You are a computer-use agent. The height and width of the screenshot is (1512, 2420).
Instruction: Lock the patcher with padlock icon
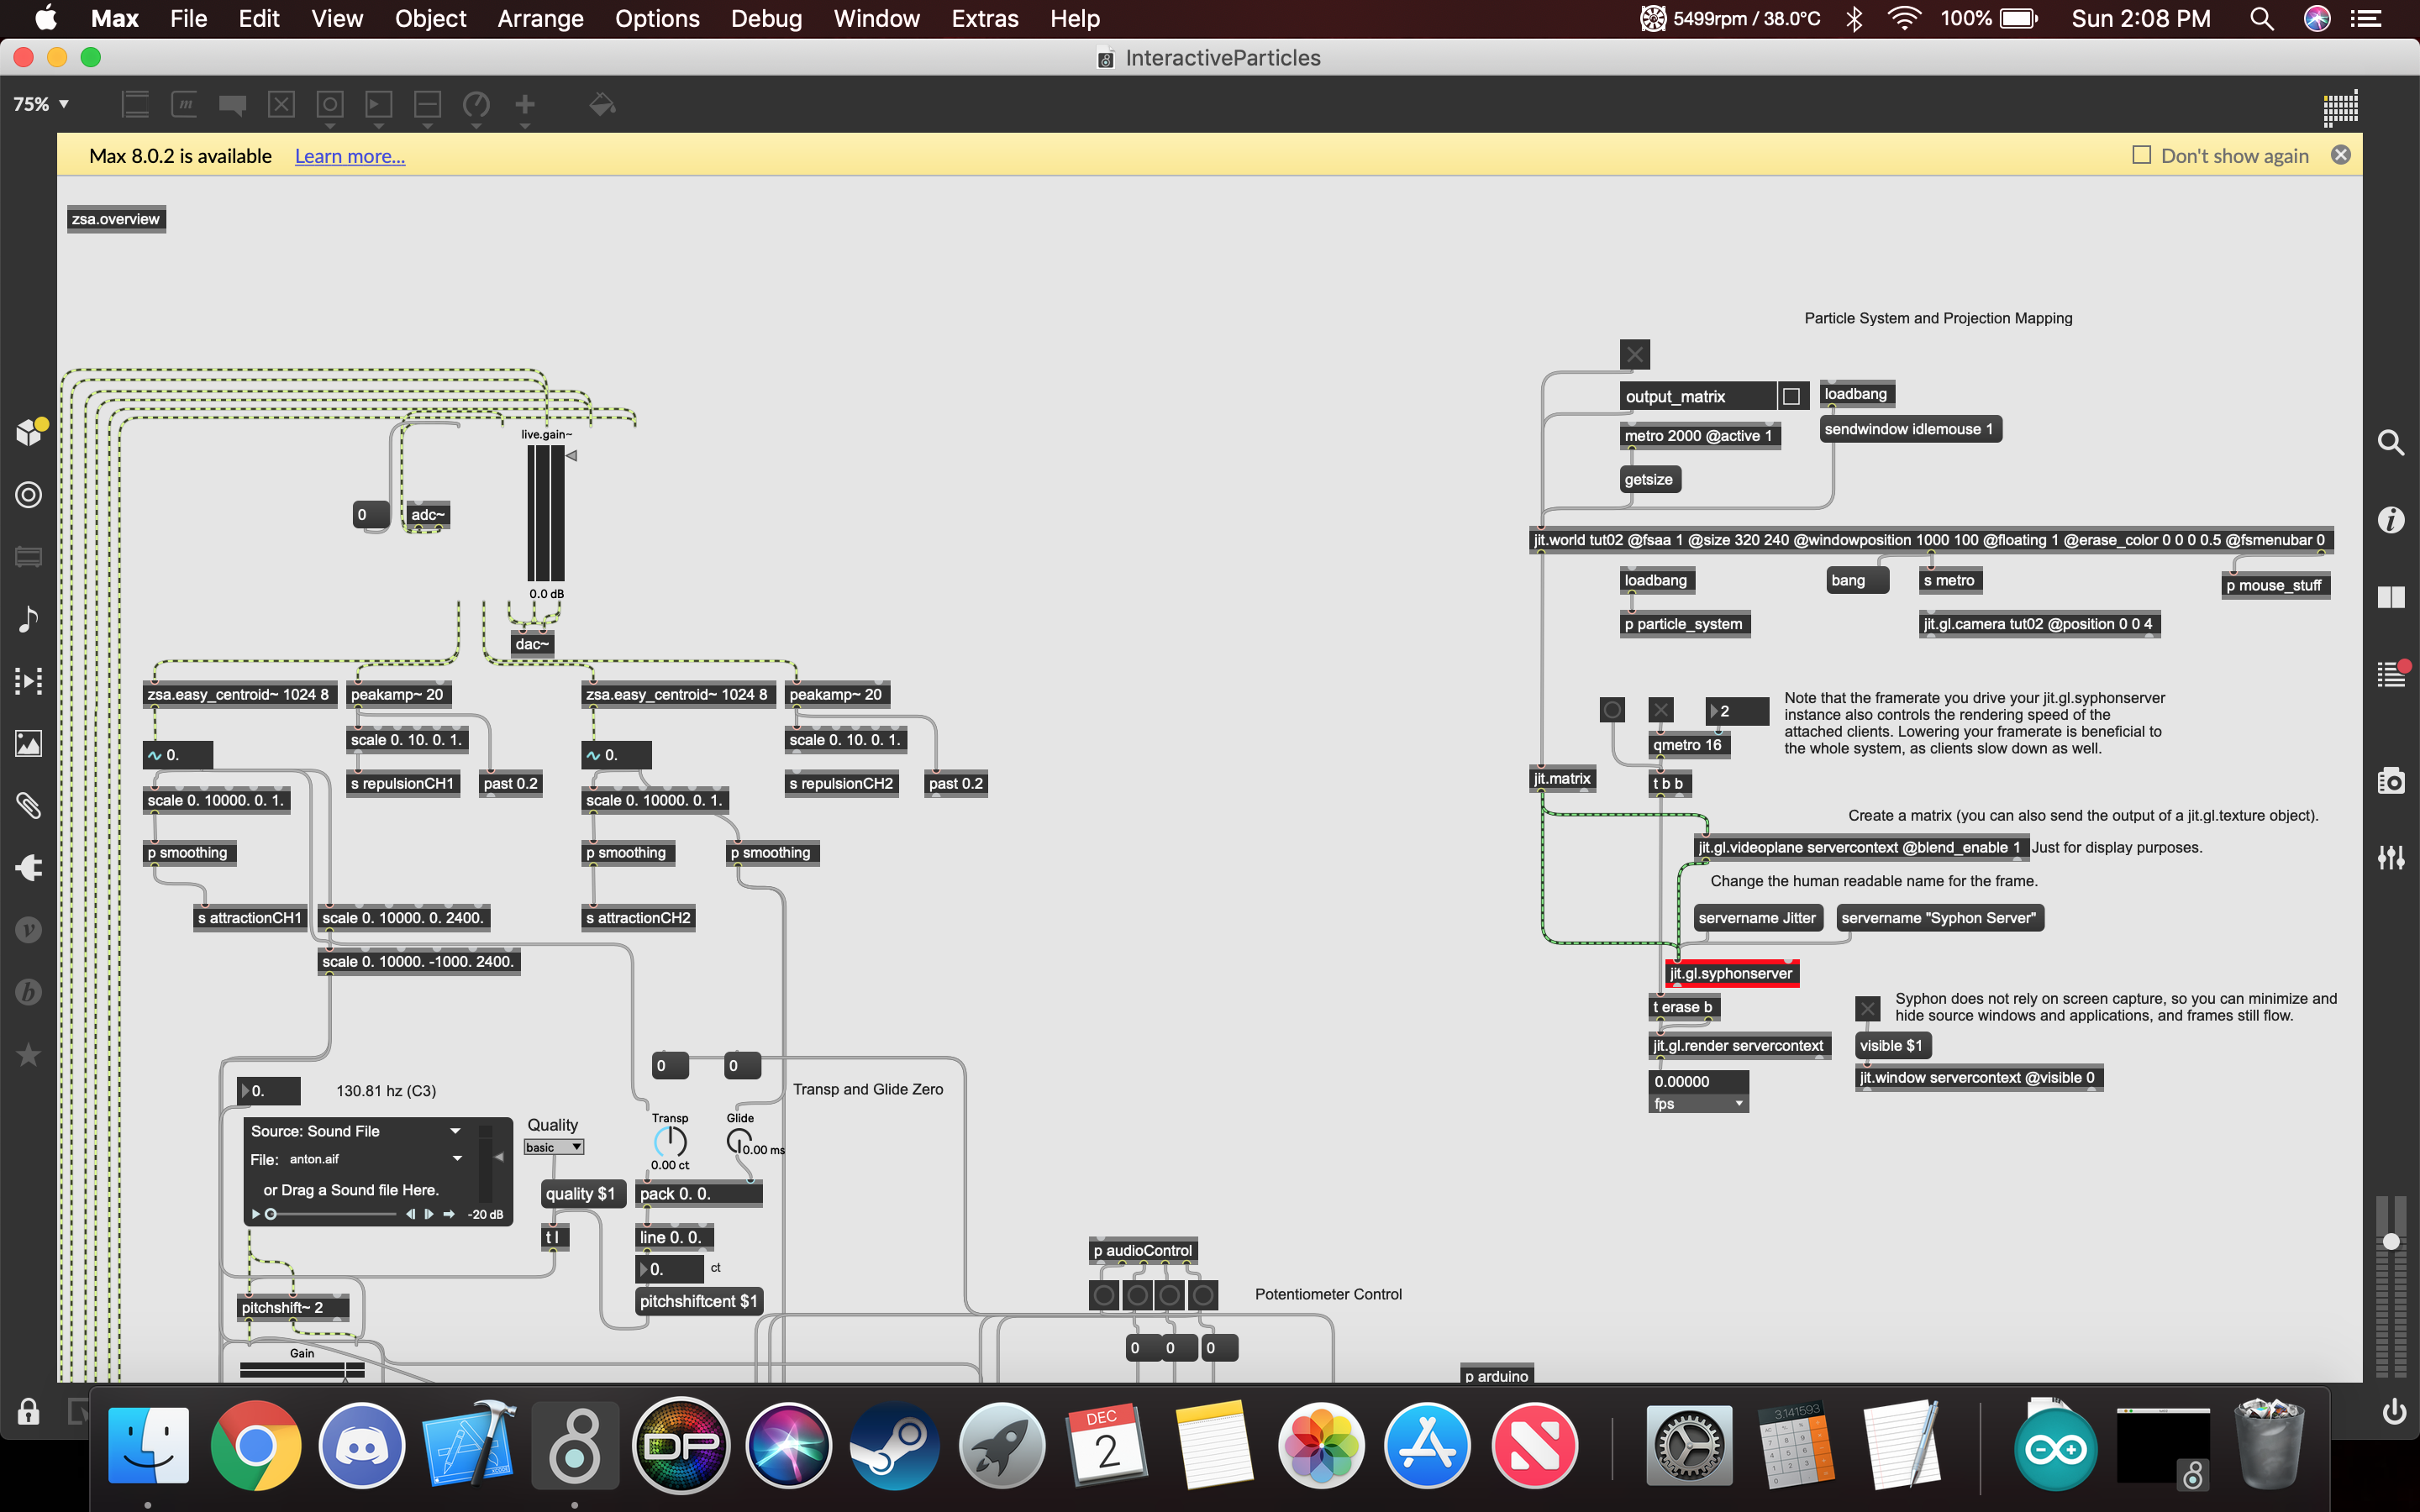pyautogui.click(x=28, y=1411)
